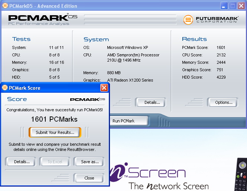Click Save as... button

(x=90, y=162)
